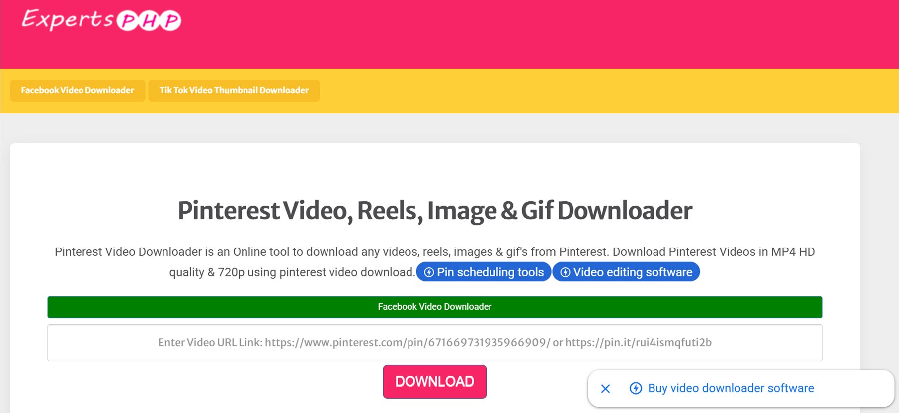
Task: Open the Video editing software ad text
Action: click(632, 272)
